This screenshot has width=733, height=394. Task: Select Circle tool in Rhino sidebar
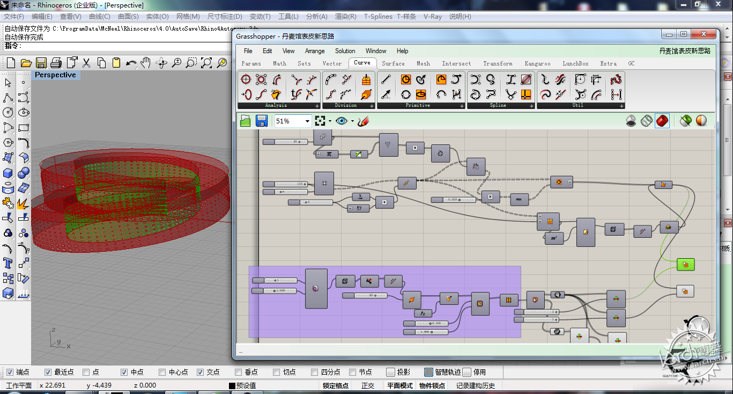click(8, 113)
